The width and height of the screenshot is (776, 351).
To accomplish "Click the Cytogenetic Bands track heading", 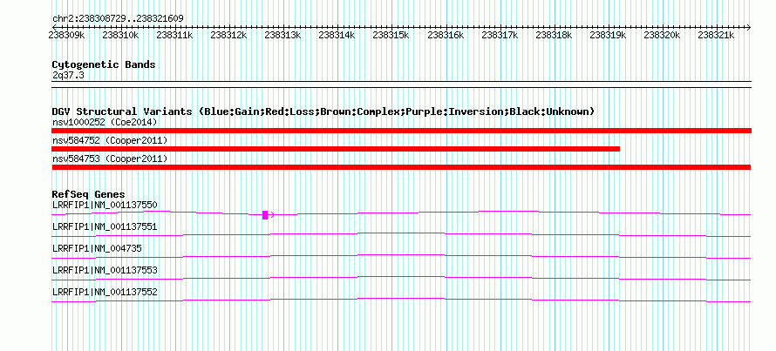I will pos(104,64).
